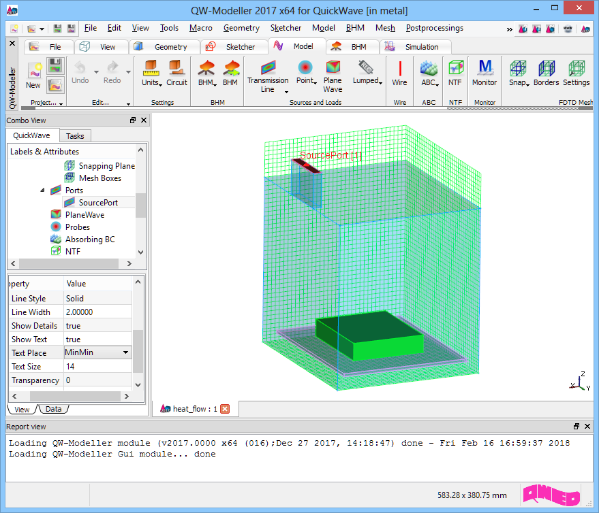Collapse the Ports tree node
The image size is (599, 513).
tap(42, 191)
